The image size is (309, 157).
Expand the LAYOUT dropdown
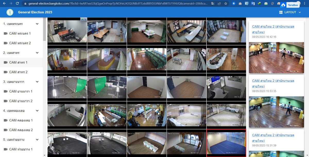[299, 12]
